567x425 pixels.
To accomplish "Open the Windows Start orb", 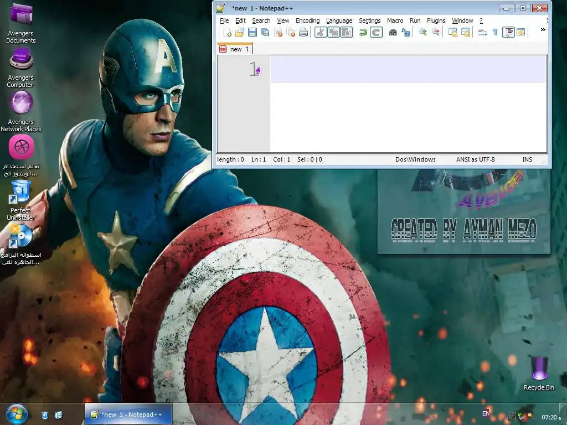I will (16, 414).
